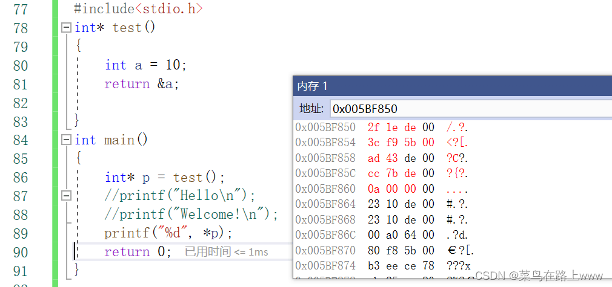Click the 'int main()' declaration
The image size is (612, 287).
pyautogui.click(x=111, y=140)
